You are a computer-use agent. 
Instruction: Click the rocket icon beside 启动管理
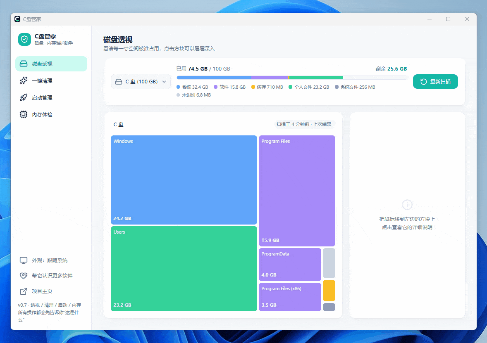[x=24, y=98]
